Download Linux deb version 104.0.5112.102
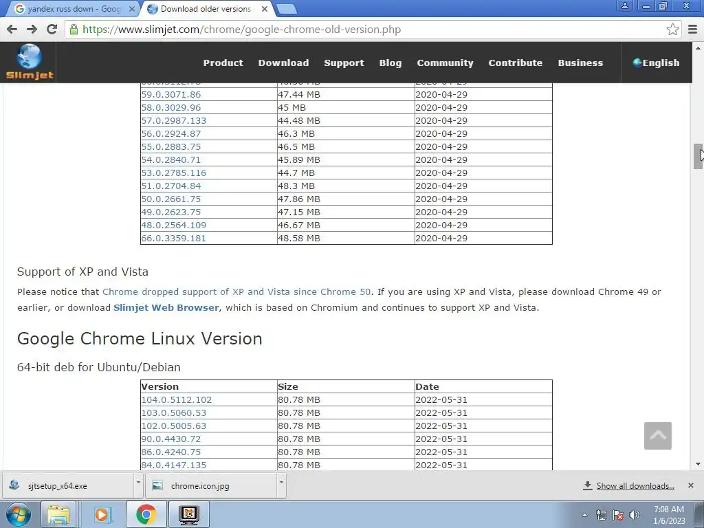The image size is (704, 528). click(x=177, y=399)
